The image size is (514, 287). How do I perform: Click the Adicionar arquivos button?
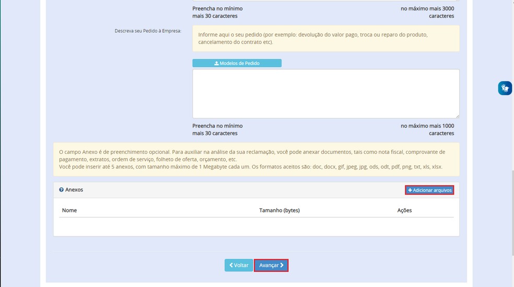(x=429, y=190)
